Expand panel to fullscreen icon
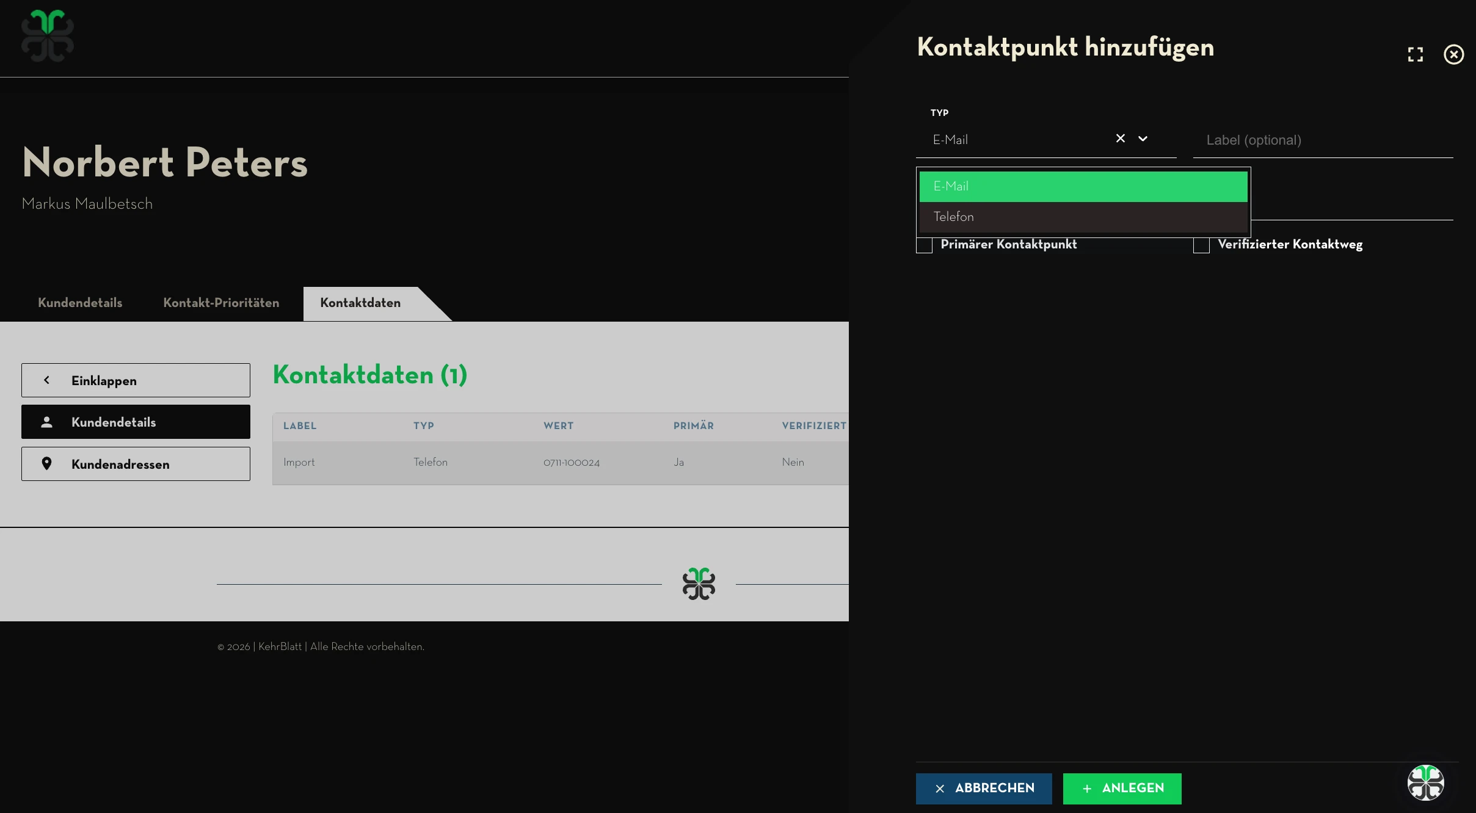1476x813 pixels. (x=1415, y=54)
